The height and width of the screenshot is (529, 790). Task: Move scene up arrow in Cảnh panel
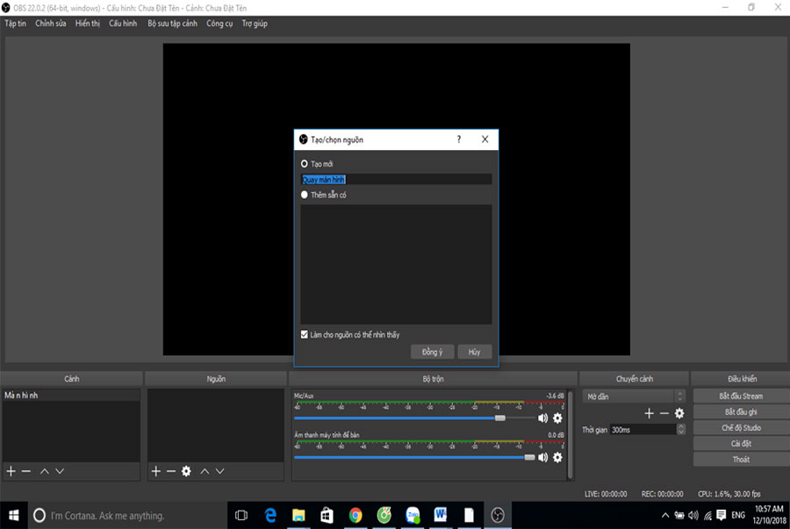(45, 471)
